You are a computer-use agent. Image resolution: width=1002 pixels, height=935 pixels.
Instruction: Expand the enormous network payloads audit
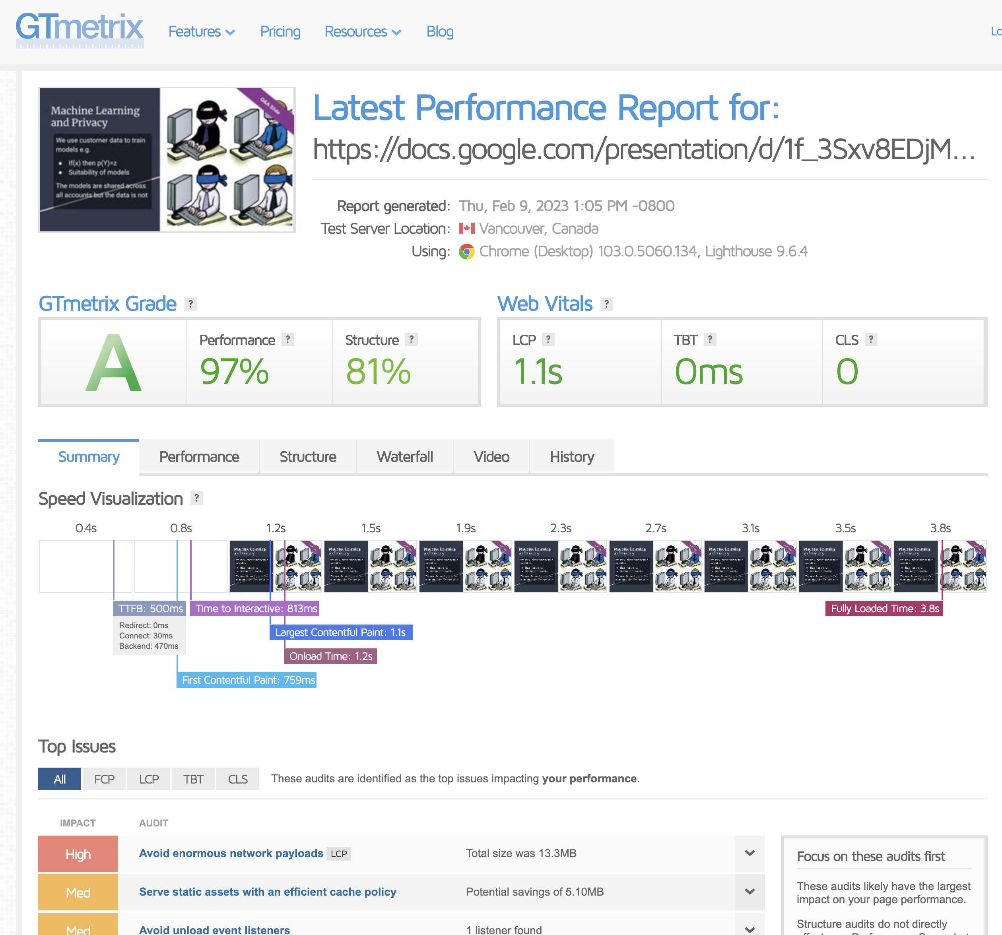coord(750,854)
